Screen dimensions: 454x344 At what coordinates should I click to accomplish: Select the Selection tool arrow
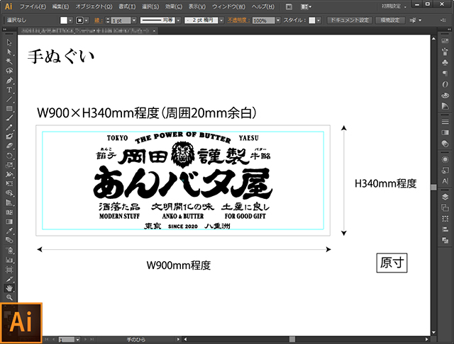pos(9,43)
